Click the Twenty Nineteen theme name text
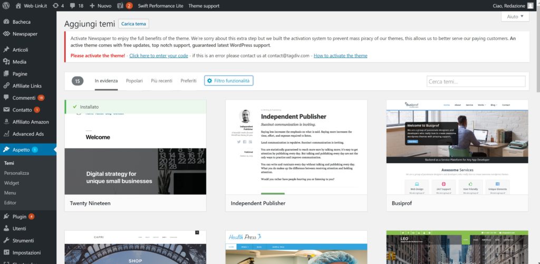540x264 pixels. [90, 203]
